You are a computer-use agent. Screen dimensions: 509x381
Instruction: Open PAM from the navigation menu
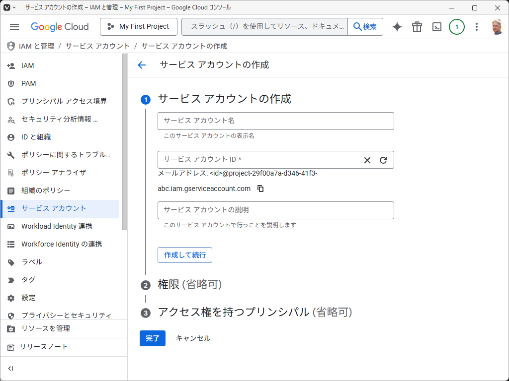(28, 83)
